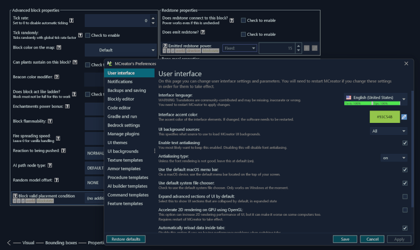Open help for Block flammability
The height and width of the screenshot is (250, 420).
point(50,121)
